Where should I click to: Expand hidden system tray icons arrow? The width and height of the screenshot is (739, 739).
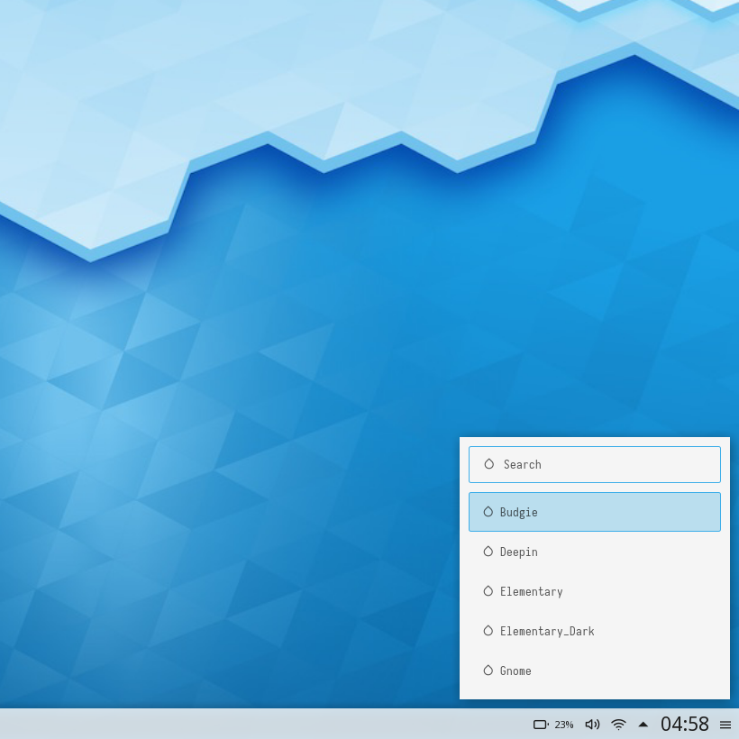(643, 725)
